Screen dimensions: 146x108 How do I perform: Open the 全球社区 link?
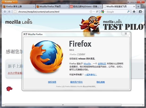point(102,64)
